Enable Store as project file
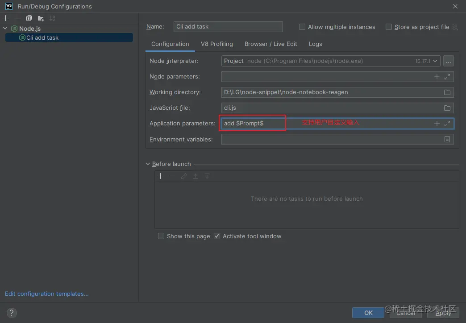This screenshot has height=323, width=466. pos(388,27)
